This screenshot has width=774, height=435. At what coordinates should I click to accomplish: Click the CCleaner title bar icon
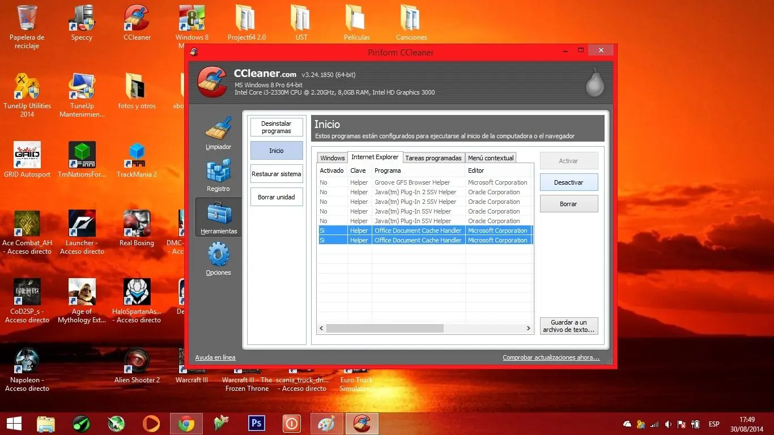pos(194,52)
